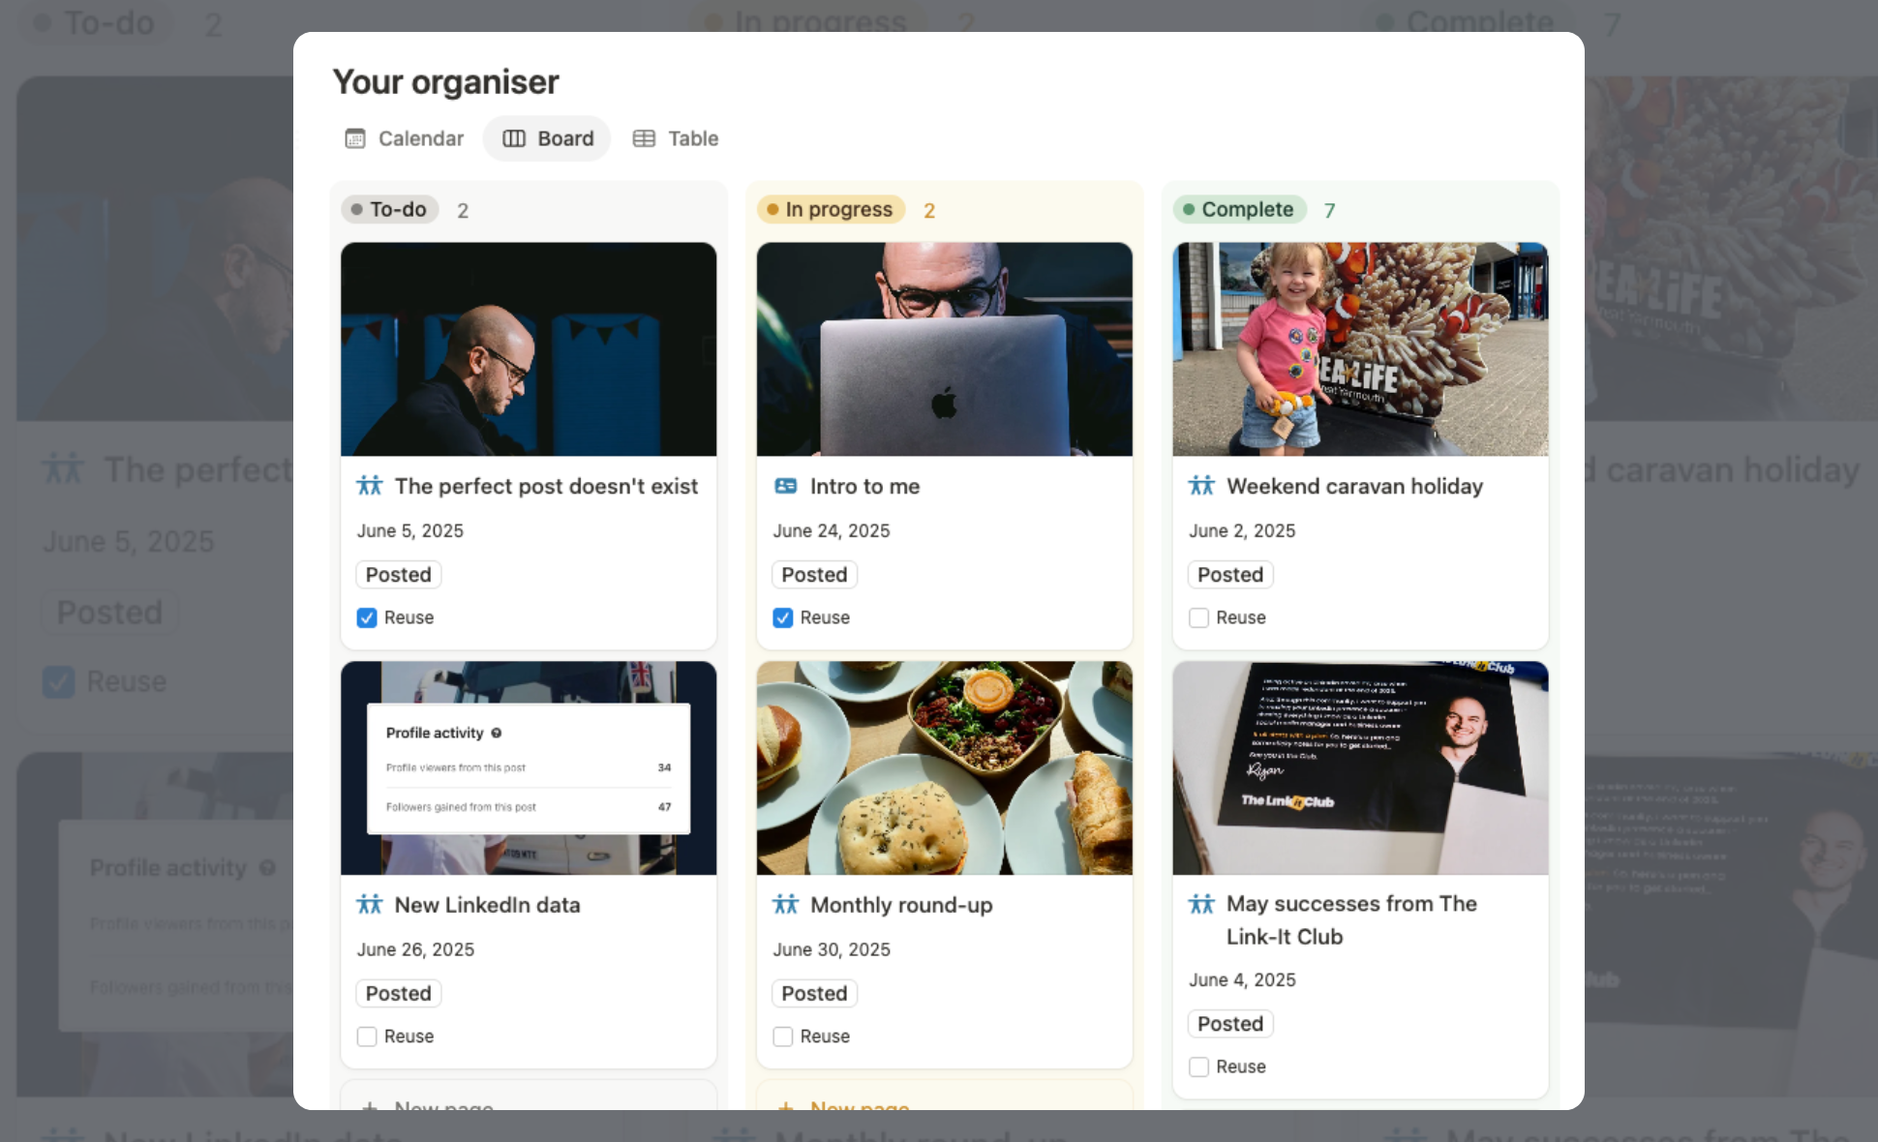Click the Calendar view icon
Screen dimensions: 1878x1142
pos(355,138)
